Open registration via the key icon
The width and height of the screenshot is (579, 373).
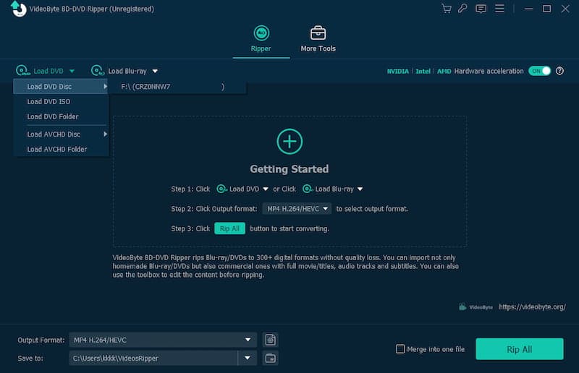463,9
